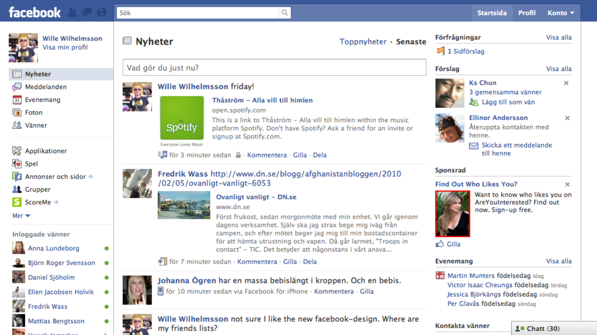
Task: Open Meddelanden via its speech bubble icon
Action: click(x=16, y=87)
